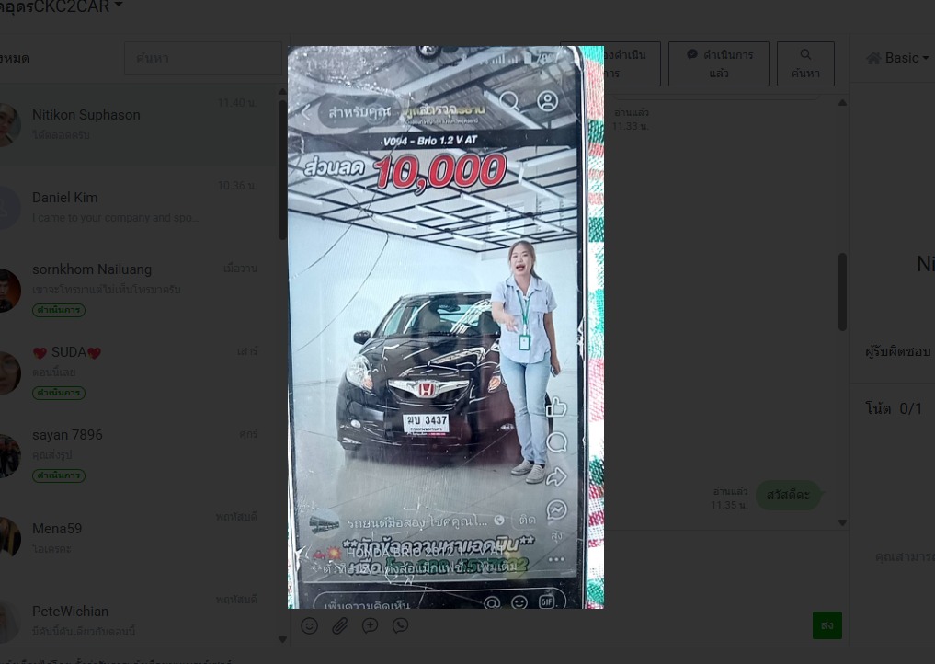Screen dimensions: 935x664
Task: Expand the Basic plan dropdown
Action: pyautogui.click(x=907, y=58)
